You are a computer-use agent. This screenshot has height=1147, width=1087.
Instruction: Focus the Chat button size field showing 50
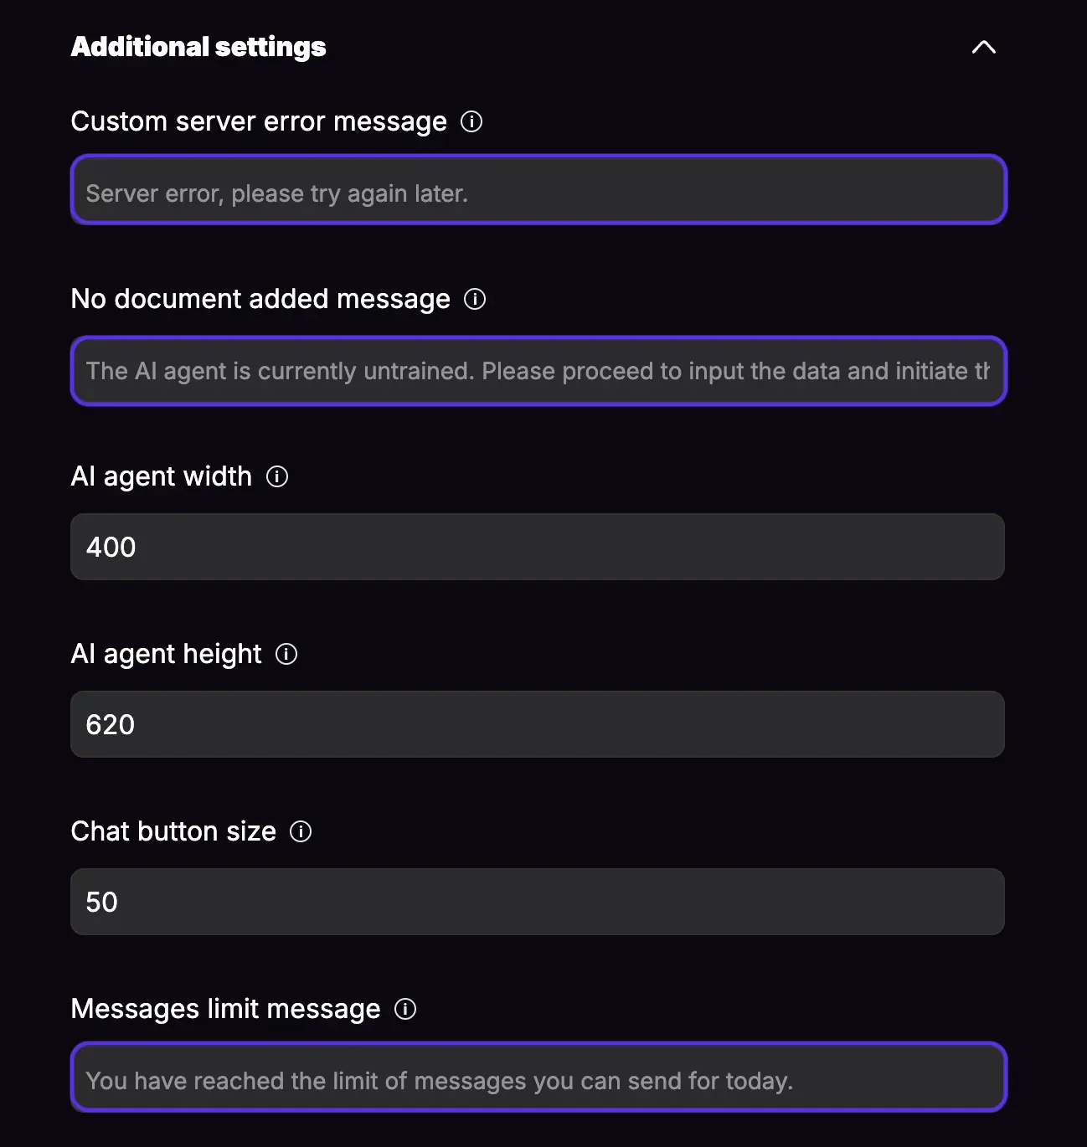pyautogui.click(x=538, y=902)
